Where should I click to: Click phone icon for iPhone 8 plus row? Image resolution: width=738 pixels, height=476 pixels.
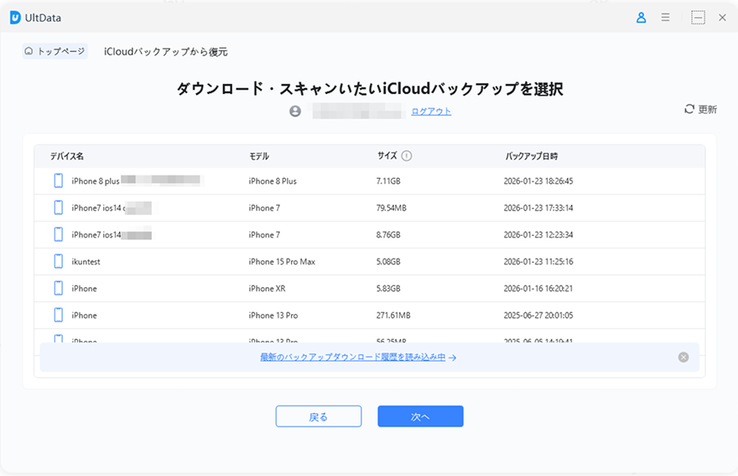click(59, 180)
